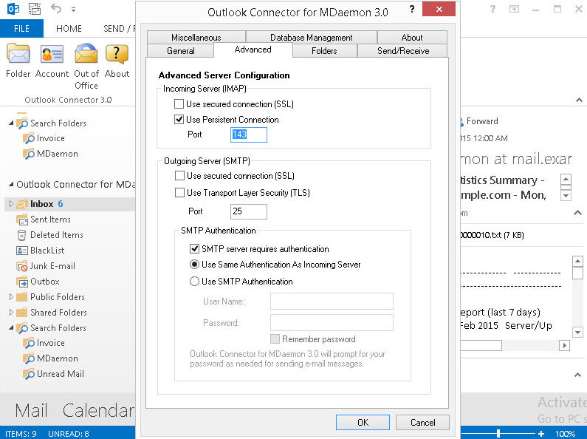Click message body scroll down arrow

[x=577, y=332]
